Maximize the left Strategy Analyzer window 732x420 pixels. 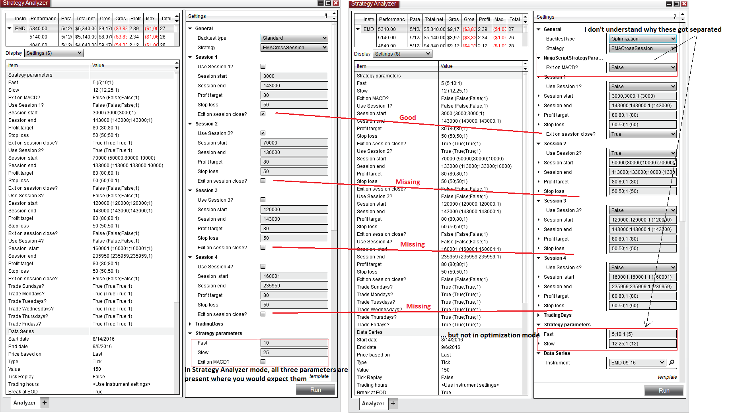(328, 3)
